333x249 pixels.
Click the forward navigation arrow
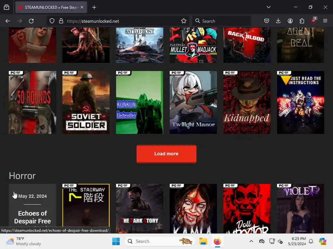(20, 21)
